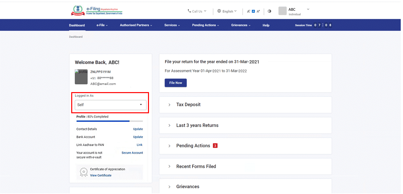Click the profile picture thumbnail

pyautogui.click(x=81, y=77)
